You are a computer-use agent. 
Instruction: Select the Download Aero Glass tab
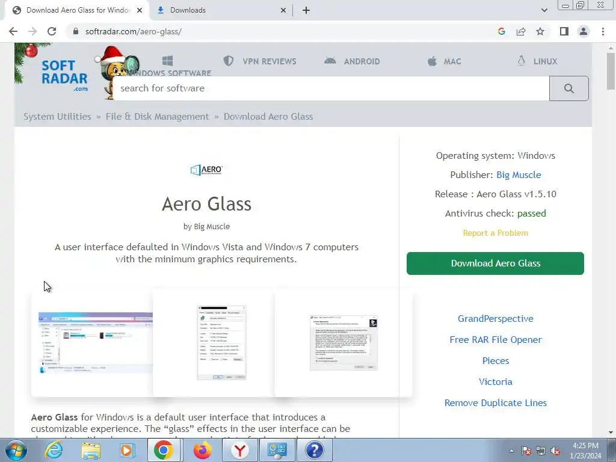click(78, 11)
